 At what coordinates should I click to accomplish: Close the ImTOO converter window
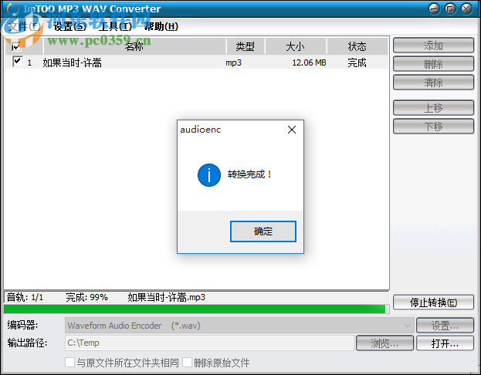466,9
